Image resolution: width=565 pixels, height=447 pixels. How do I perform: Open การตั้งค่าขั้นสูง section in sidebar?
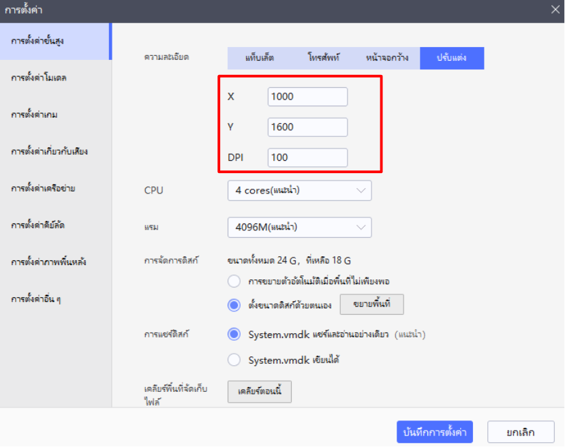[x=56, y=41]
